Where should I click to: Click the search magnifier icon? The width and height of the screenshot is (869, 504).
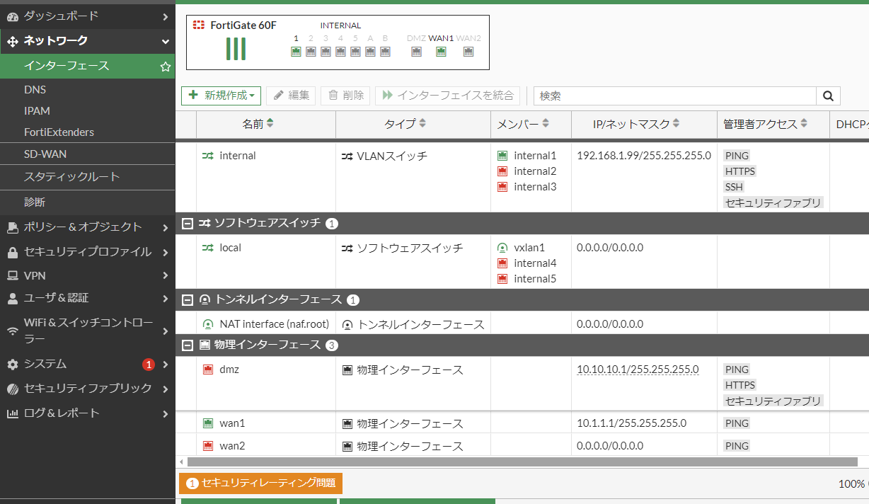(x=827, y=95)
